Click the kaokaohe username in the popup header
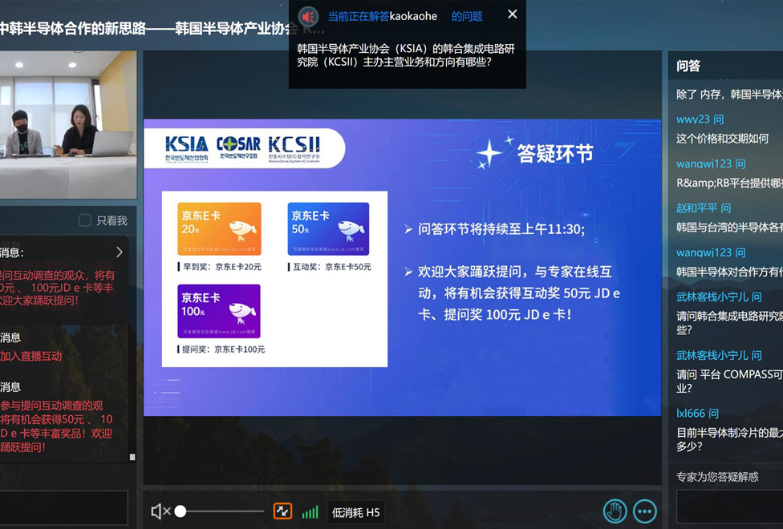This screenshot has height=529, width=783. (x=413, y=17)
